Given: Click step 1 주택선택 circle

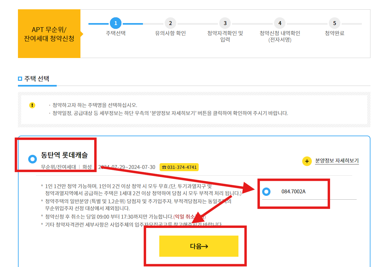Looking at the screenshot, I should click(115, 23).
